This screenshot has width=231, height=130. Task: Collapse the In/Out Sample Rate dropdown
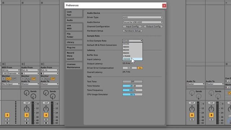132,41
